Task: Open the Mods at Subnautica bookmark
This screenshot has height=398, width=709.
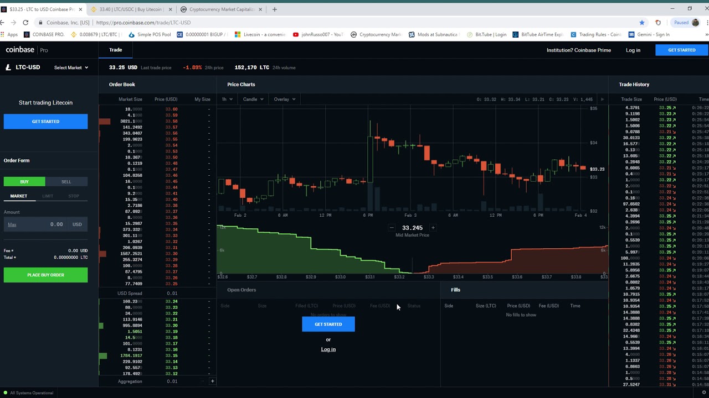Action: (x=433, y=34)
